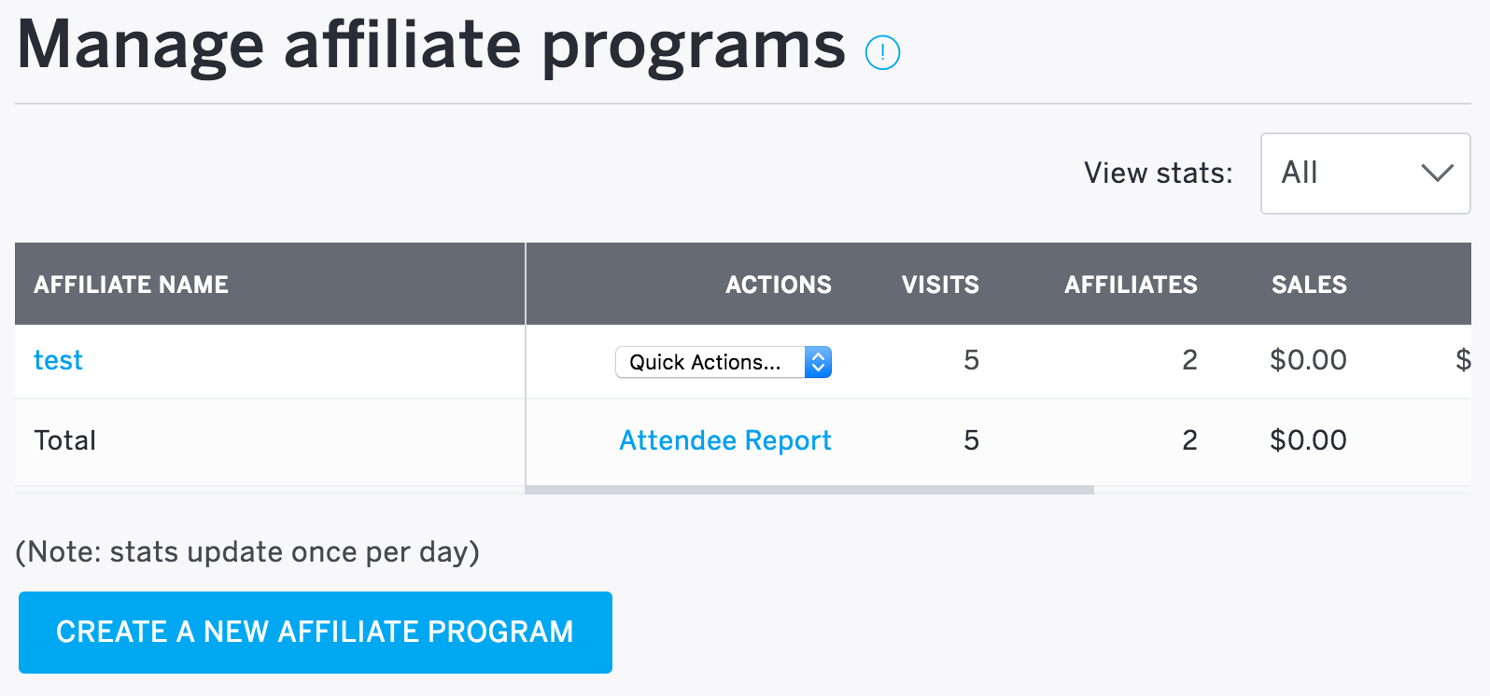Click the Manage affiliate programs heading
This screenshot has height=696, width=1490.
click(x=431, y=45)
